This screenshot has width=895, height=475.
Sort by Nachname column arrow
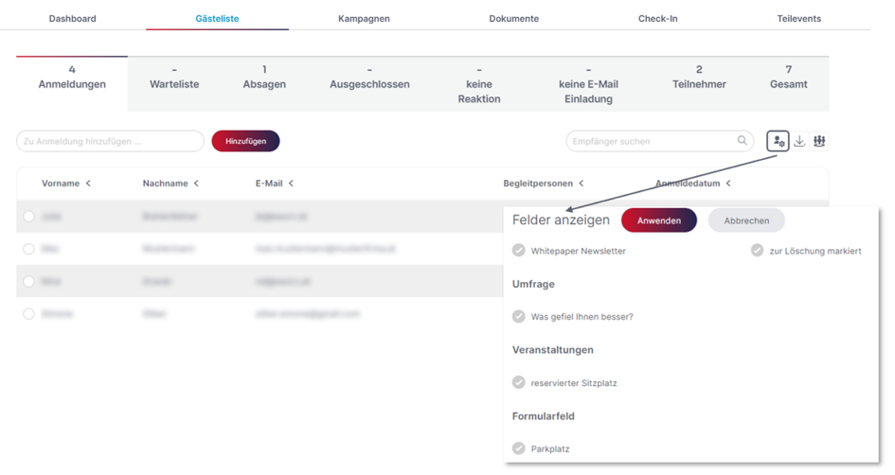[196, 183]
